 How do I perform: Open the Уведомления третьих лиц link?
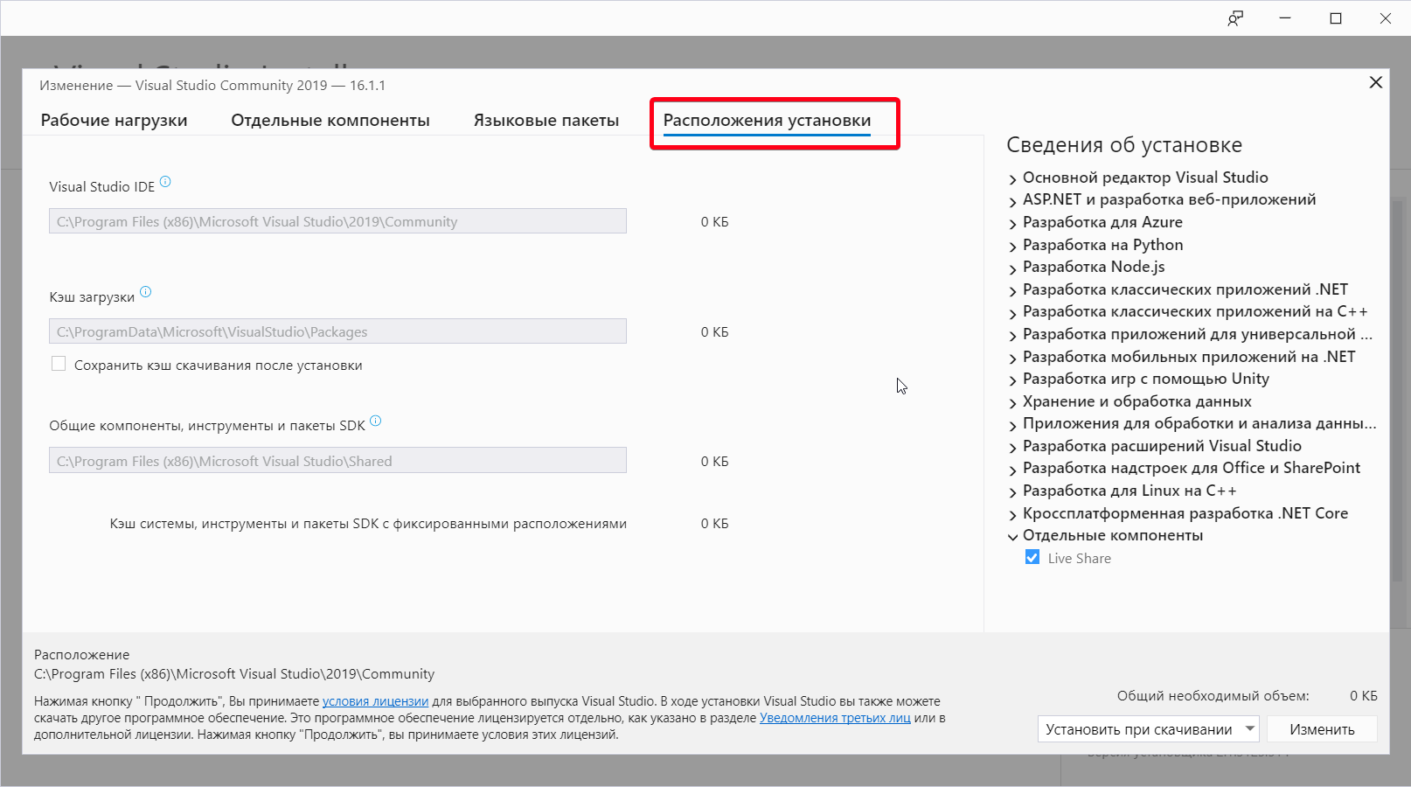click(x=835, y=718)
